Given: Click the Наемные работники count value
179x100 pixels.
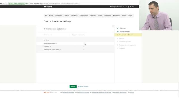Looking at the screenshot, I should point(84,44).
